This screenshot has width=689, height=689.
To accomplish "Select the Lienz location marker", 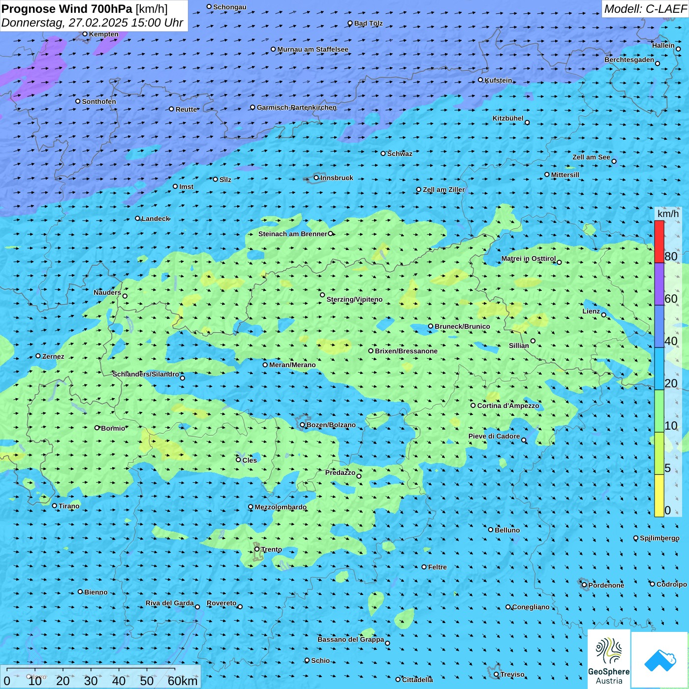I will (x=604, y=315).
